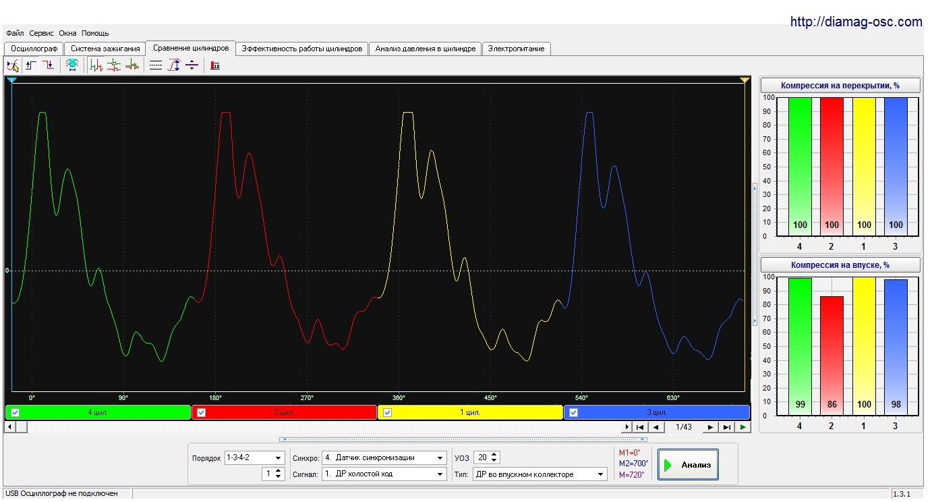Collapse the right compression panel expander
Screen dimensions: 932x502
(755, 253)
